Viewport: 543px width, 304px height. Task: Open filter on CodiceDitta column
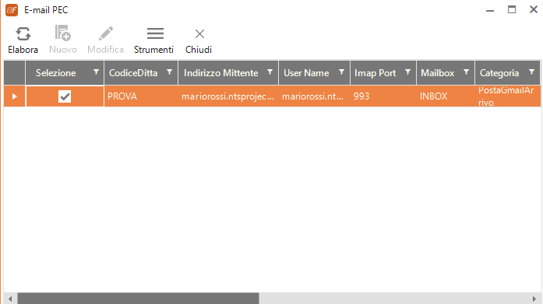pos(169,72)
